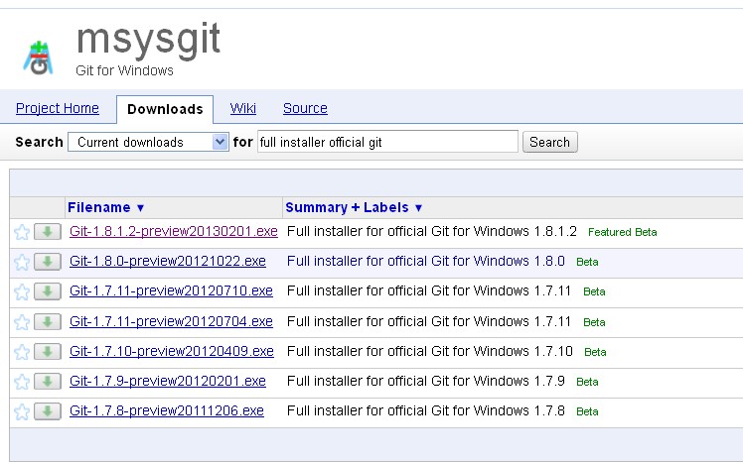Screen dimensions: 743x462
Task: Open Git-1.7.8-preview20111206.exe file link
Action: coord(166,410)
